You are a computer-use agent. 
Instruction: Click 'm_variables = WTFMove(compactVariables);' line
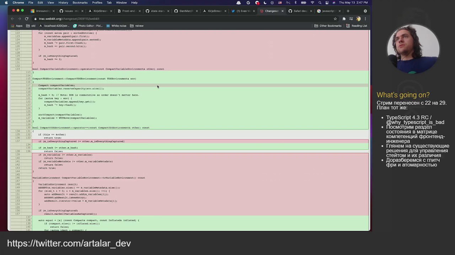[68, 118]
